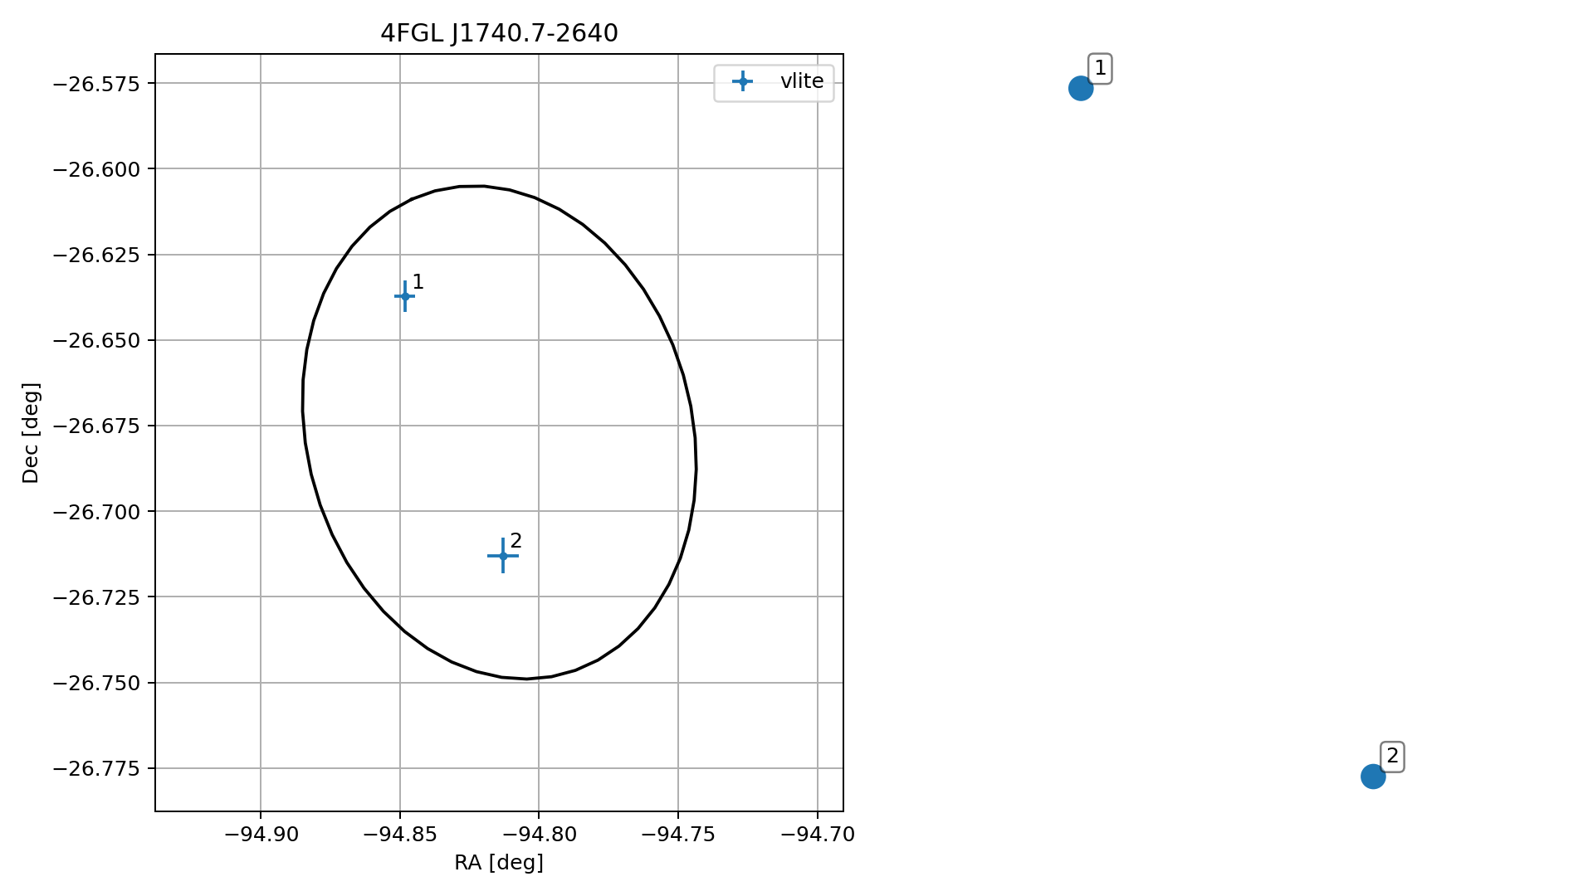Click the −94.75 tick label on RA axis
The image size is (1593, 896).
[678, 835]
